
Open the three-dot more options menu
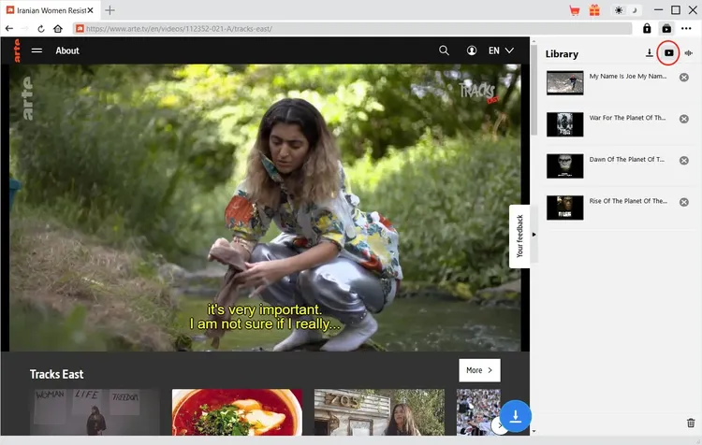click(686, 29)
